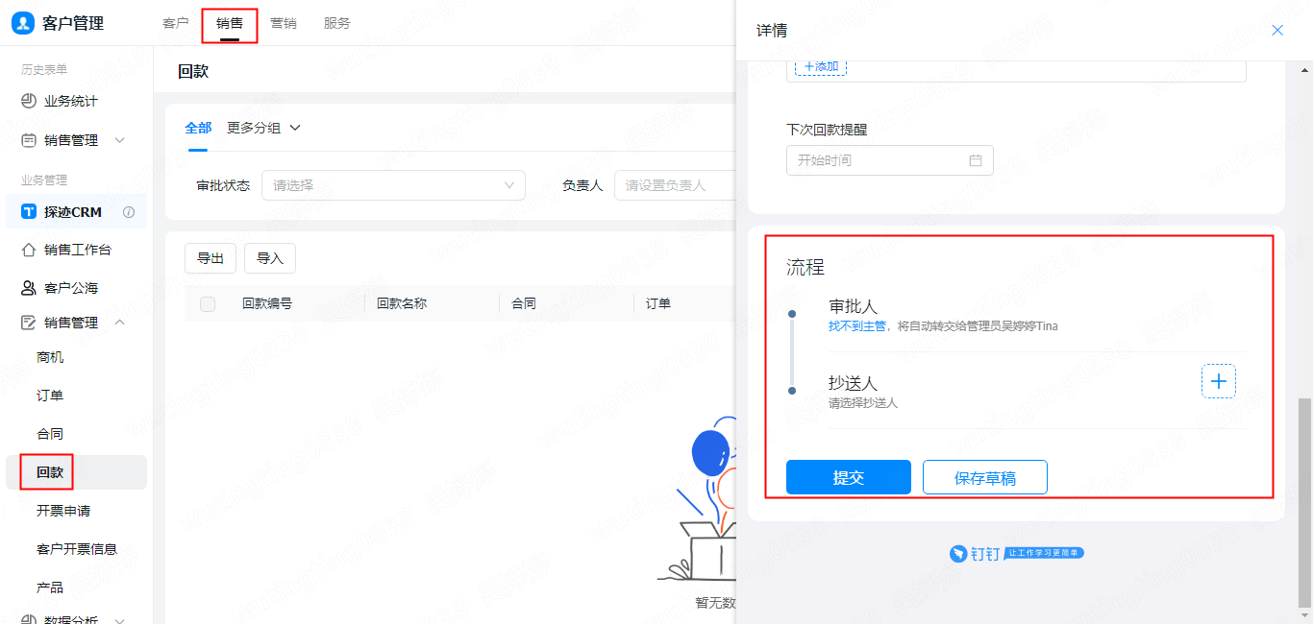Switch to the 服务 top tab
The height and width of the screenshot is (624, 1313).
click(x=337, y=23)
